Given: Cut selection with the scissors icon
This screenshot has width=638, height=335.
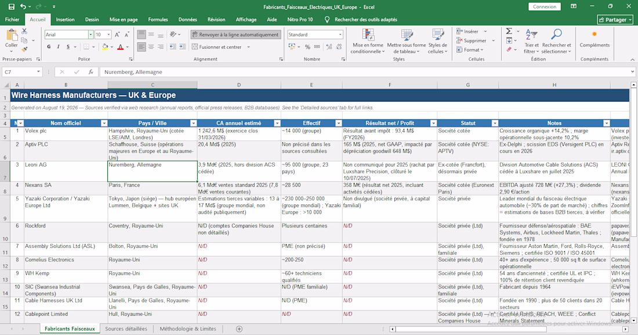Looking at the screenshot, I should point(24,31).
